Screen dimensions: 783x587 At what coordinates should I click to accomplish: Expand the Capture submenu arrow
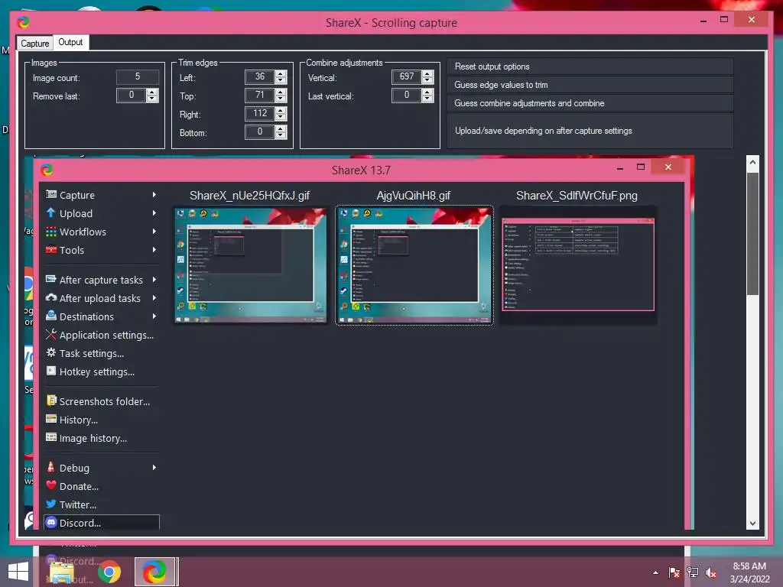pos(154,195)
